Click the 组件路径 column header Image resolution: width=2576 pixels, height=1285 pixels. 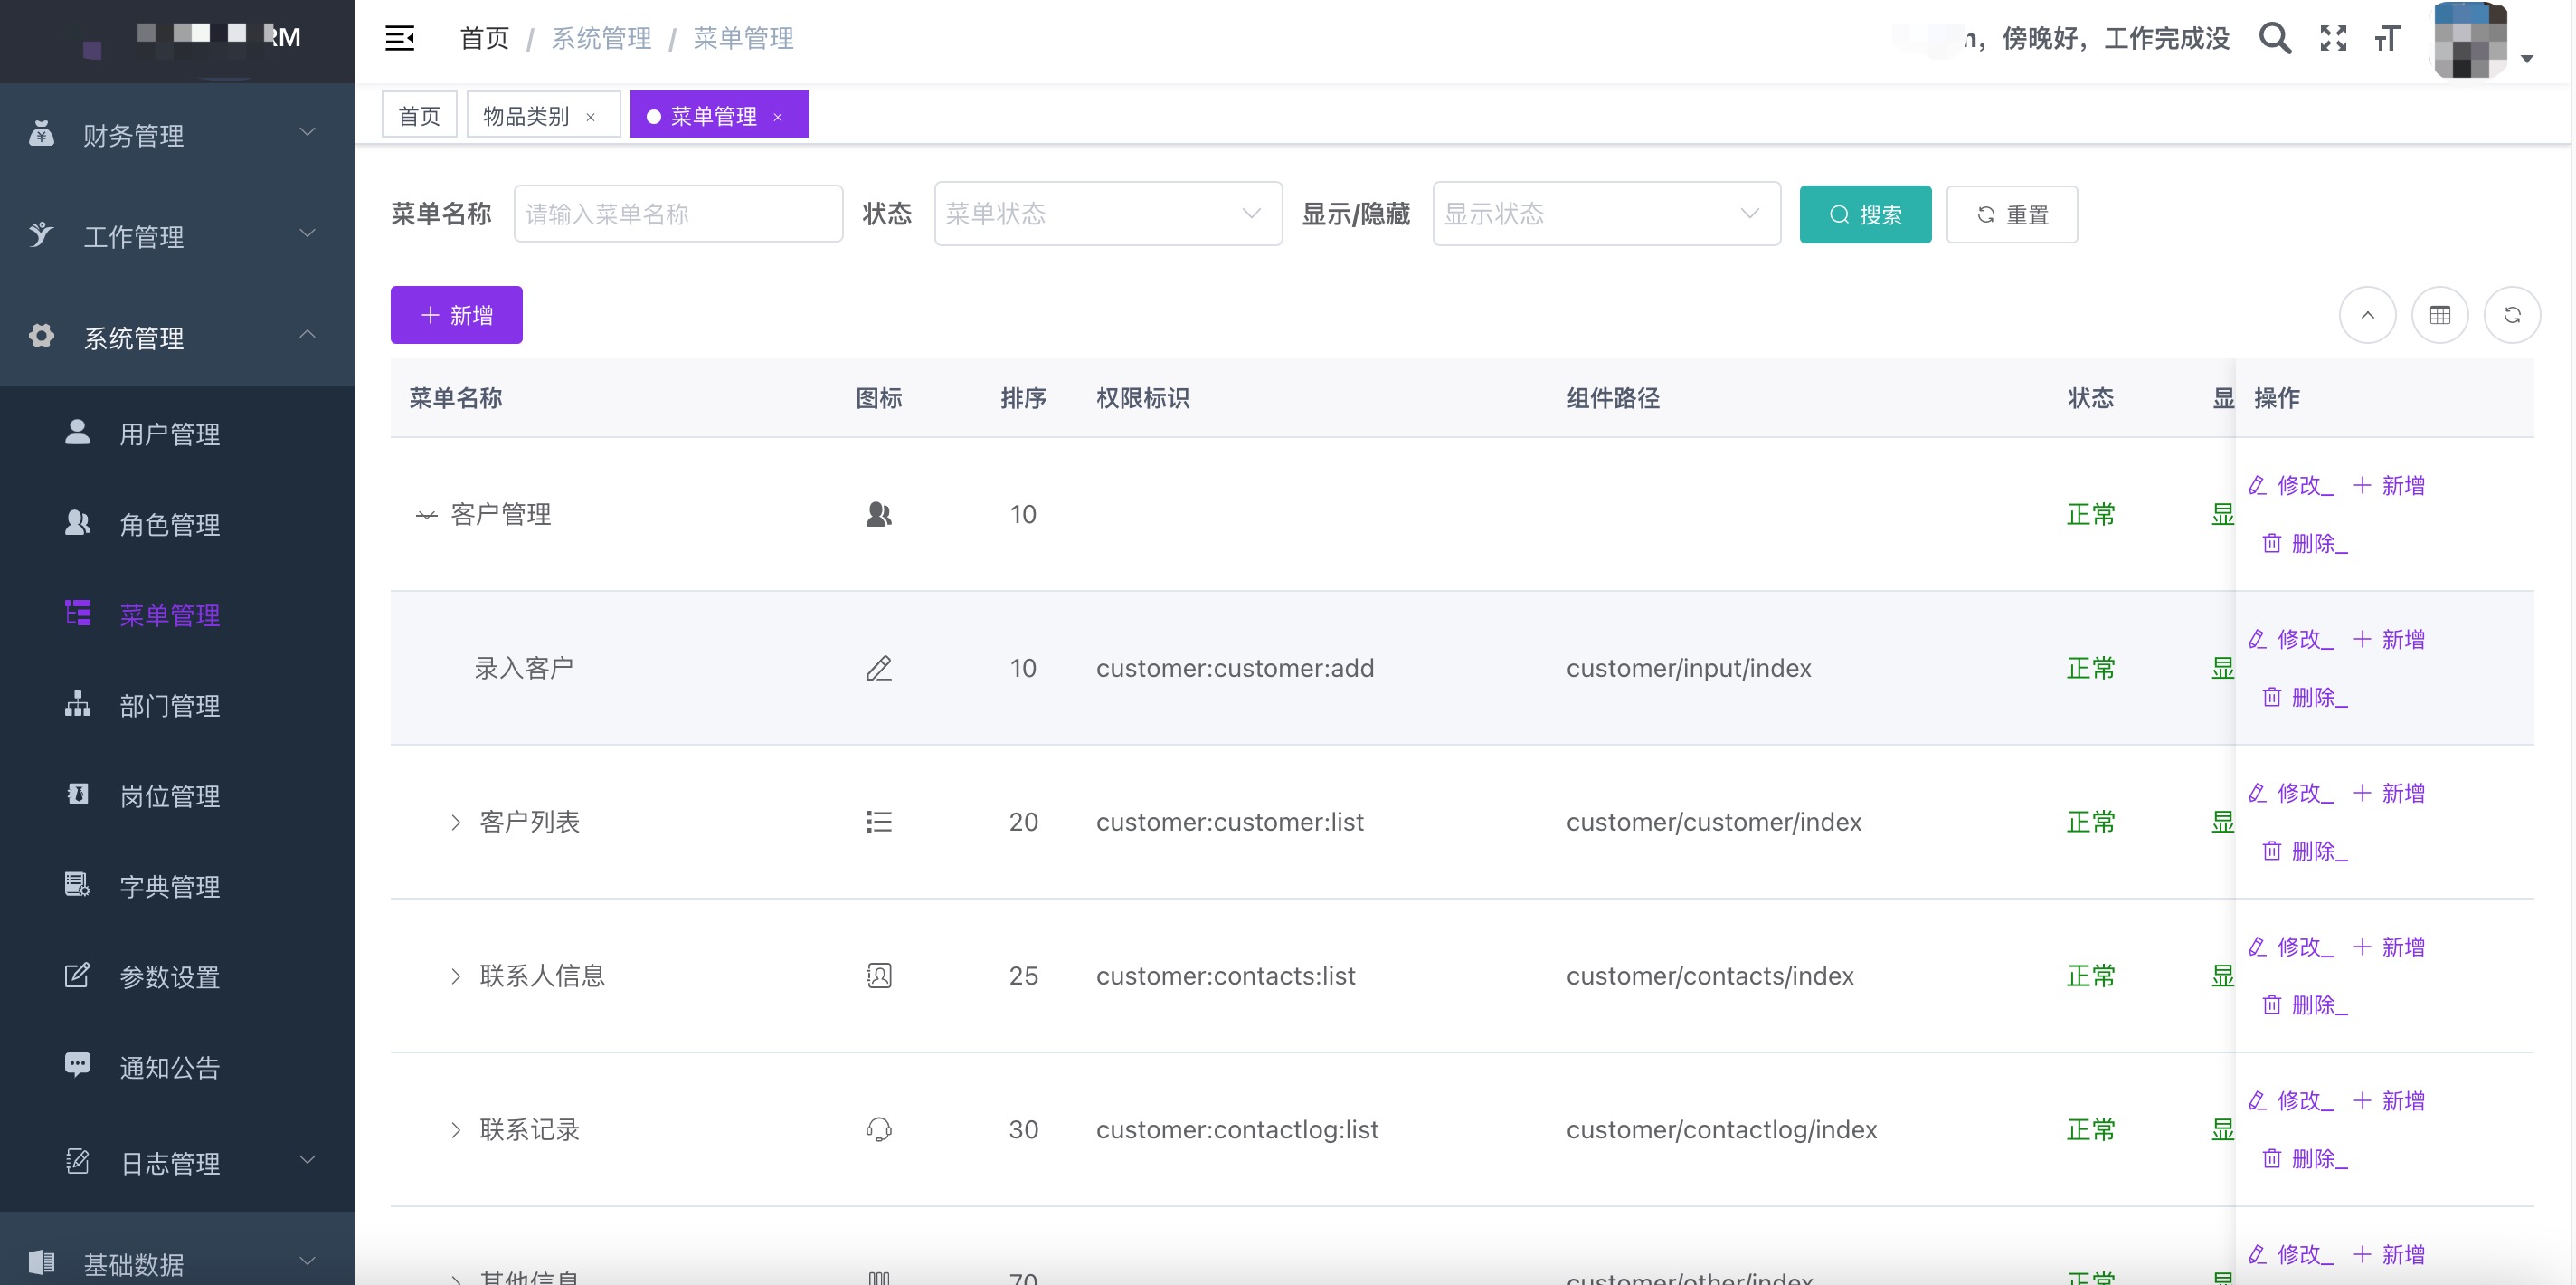(x=1612, y=398)
